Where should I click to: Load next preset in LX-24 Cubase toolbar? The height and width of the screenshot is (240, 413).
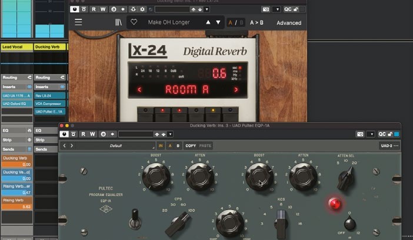pos(200,9)
